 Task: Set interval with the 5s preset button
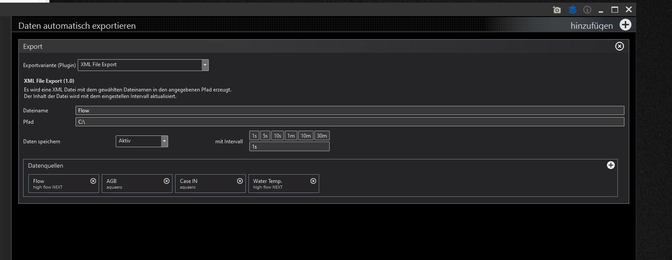265,136
